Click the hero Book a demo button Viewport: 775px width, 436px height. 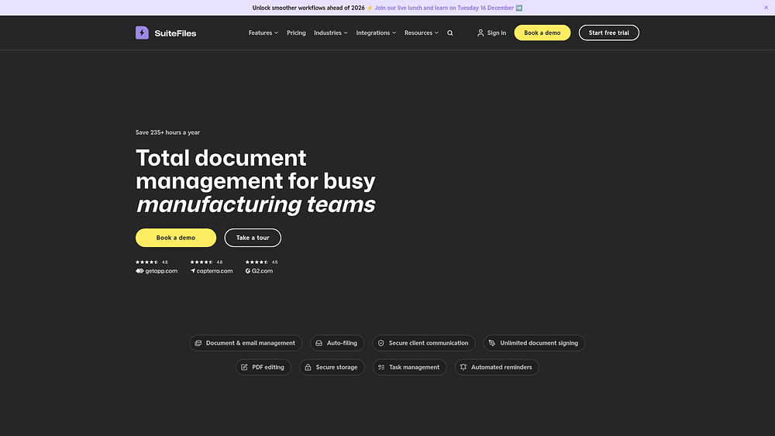(176, 238)
